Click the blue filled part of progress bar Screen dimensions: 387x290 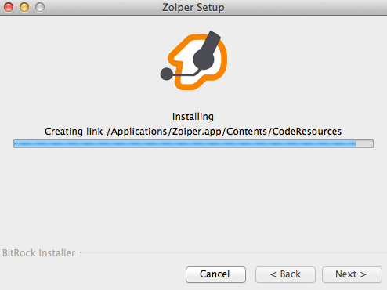tap(185, 143)
